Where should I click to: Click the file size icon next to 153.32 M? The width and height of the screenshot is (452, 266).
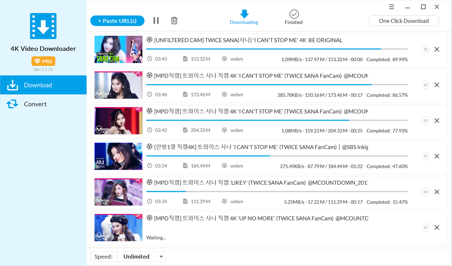pos(185,59)
